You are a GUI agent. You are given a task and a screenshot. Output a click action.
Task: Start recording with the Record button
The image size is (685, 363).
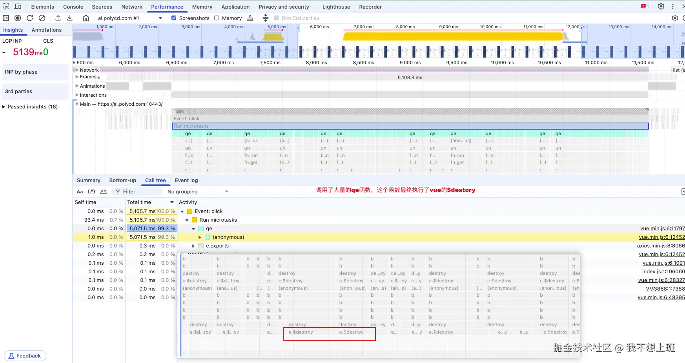click(18, 18)
